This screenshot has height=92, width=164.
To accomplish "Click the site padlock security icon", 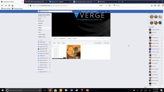I will tap(30, 6).
